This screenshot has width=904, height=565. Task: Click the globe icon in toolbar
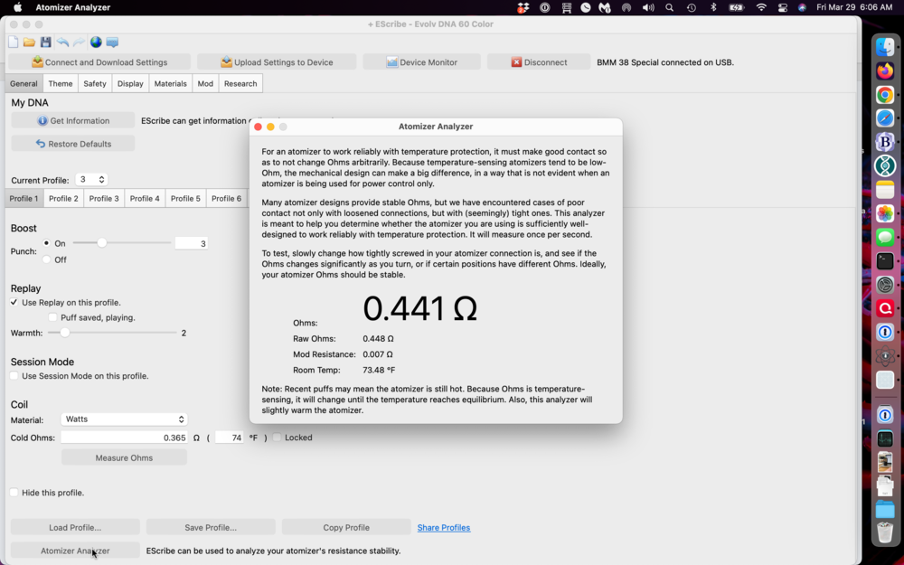point(96,42)
